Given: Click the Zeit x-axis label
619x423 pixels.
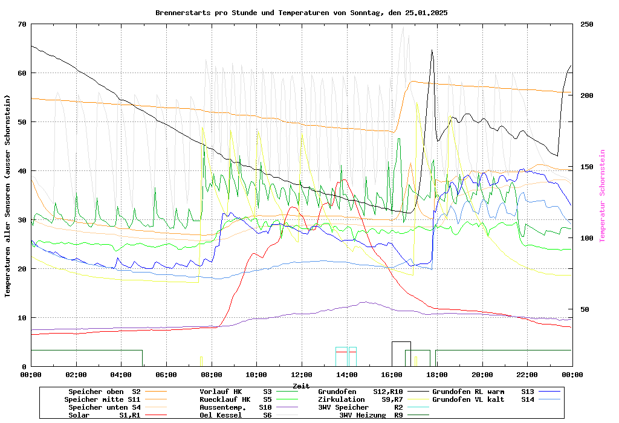Looking at the screenshot, I should (x=301, y=385).
